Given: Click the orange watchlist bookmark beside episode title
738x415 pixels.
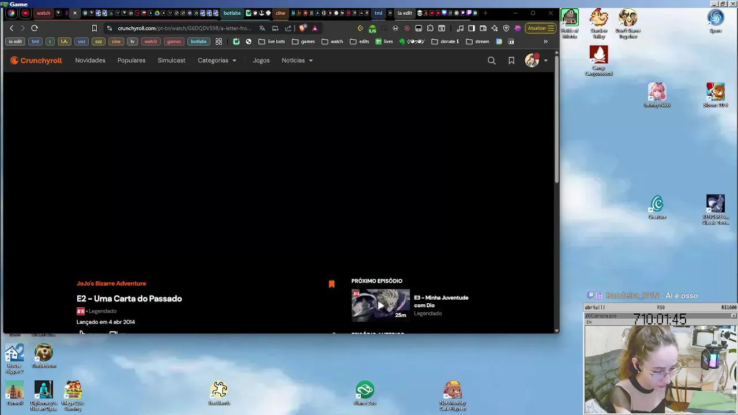Looking at the screenshot, I should click(332, 284).
